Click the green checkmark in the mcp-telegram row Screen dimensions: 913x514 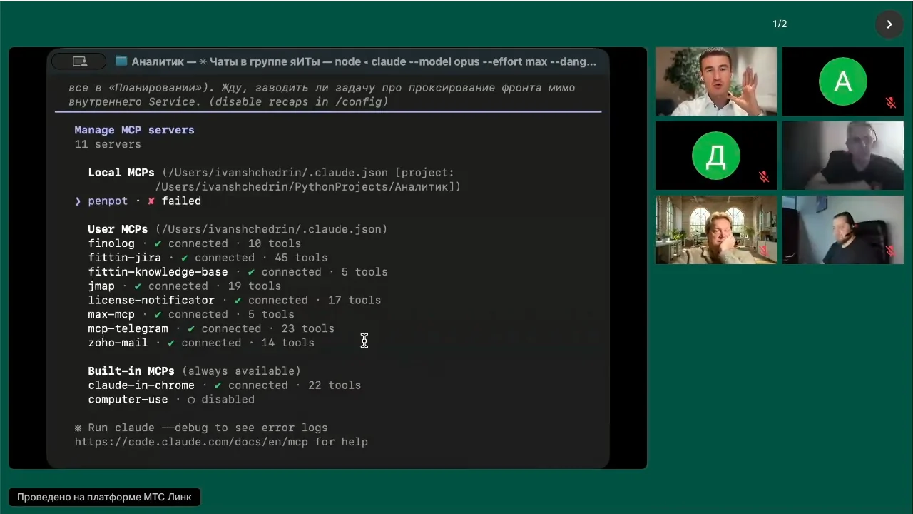(191, 329)
